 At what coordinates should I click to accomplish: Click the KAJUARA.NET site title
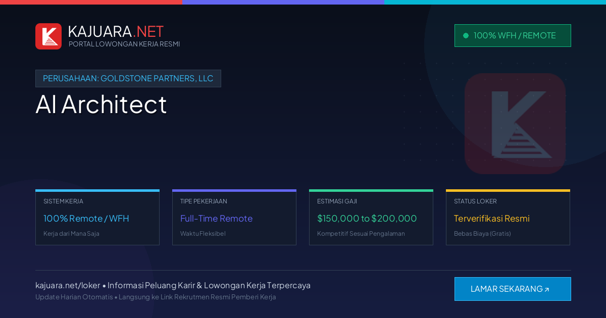[116, 31]
